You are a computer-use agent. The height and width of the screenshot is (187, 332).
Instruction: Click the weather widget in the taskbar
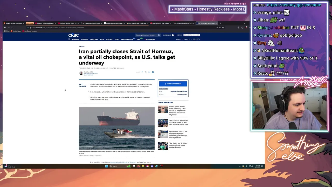[10, 166]
